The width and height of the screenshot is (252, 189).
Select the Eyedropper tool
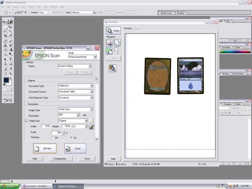tap(10, 69)
